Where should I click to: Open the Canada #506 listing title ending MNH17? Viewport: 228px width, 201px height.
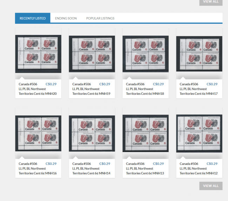(199, 89)
